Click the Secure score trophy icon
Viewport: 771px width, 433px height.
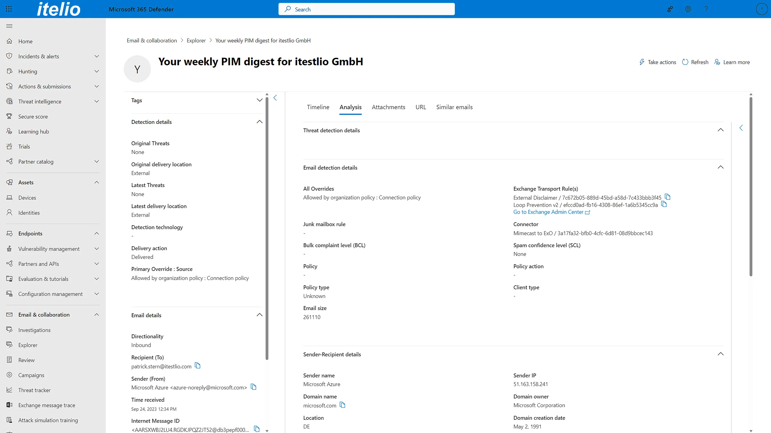9,116
